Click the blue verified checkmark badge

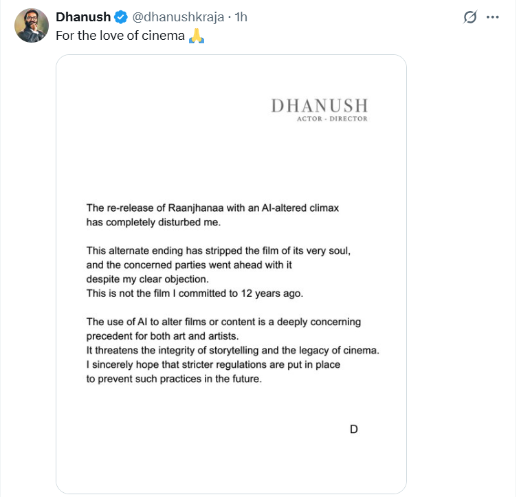[120, 17]
